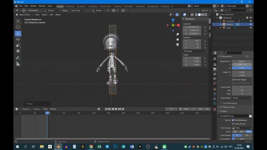Expand the Armature tree item
This screenshot has width=267, height=150.
[221, 21]
